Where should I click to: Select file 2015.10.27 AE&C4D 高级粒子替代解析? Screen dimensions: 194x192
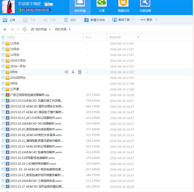click(37, 112)
